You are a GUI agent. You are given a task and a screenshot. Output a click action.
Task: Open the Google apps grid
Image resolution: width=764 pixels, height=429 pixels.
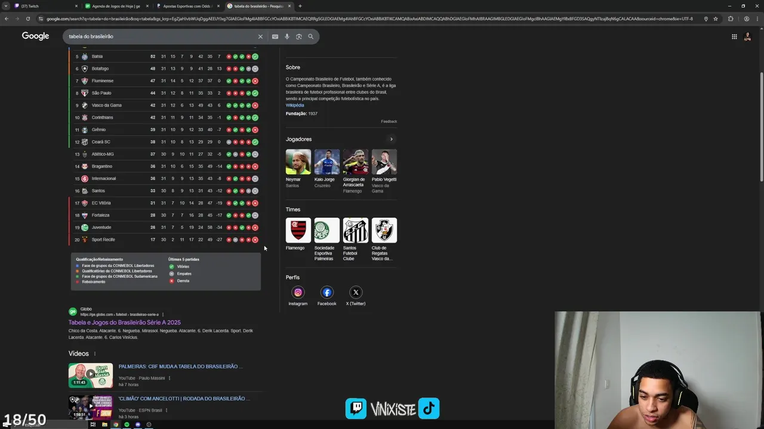click(x=734, y=36)
